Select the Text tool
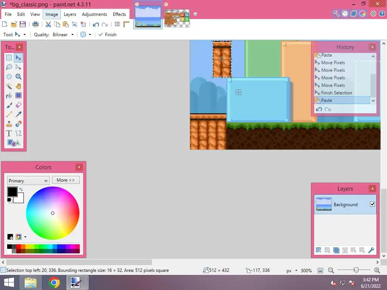The width and height of the screenshot is (387, 290). click(x=9, y=133)
